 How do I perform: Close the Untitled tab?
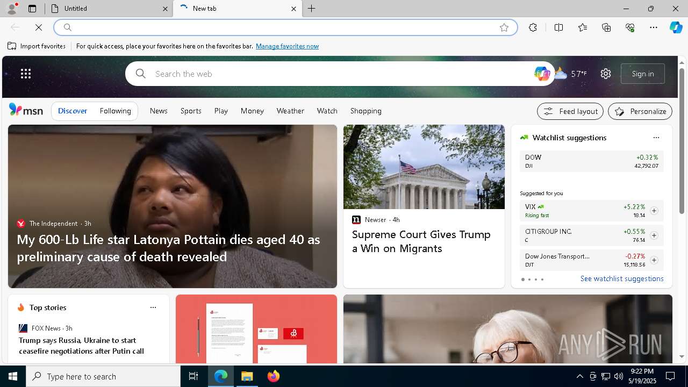click(x=165, y=9)
